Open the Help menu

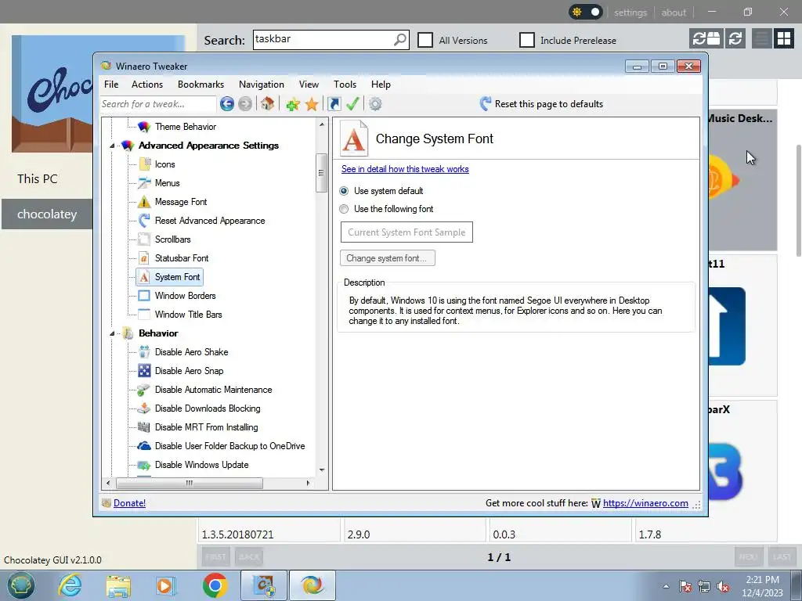(x=381, y=85)
